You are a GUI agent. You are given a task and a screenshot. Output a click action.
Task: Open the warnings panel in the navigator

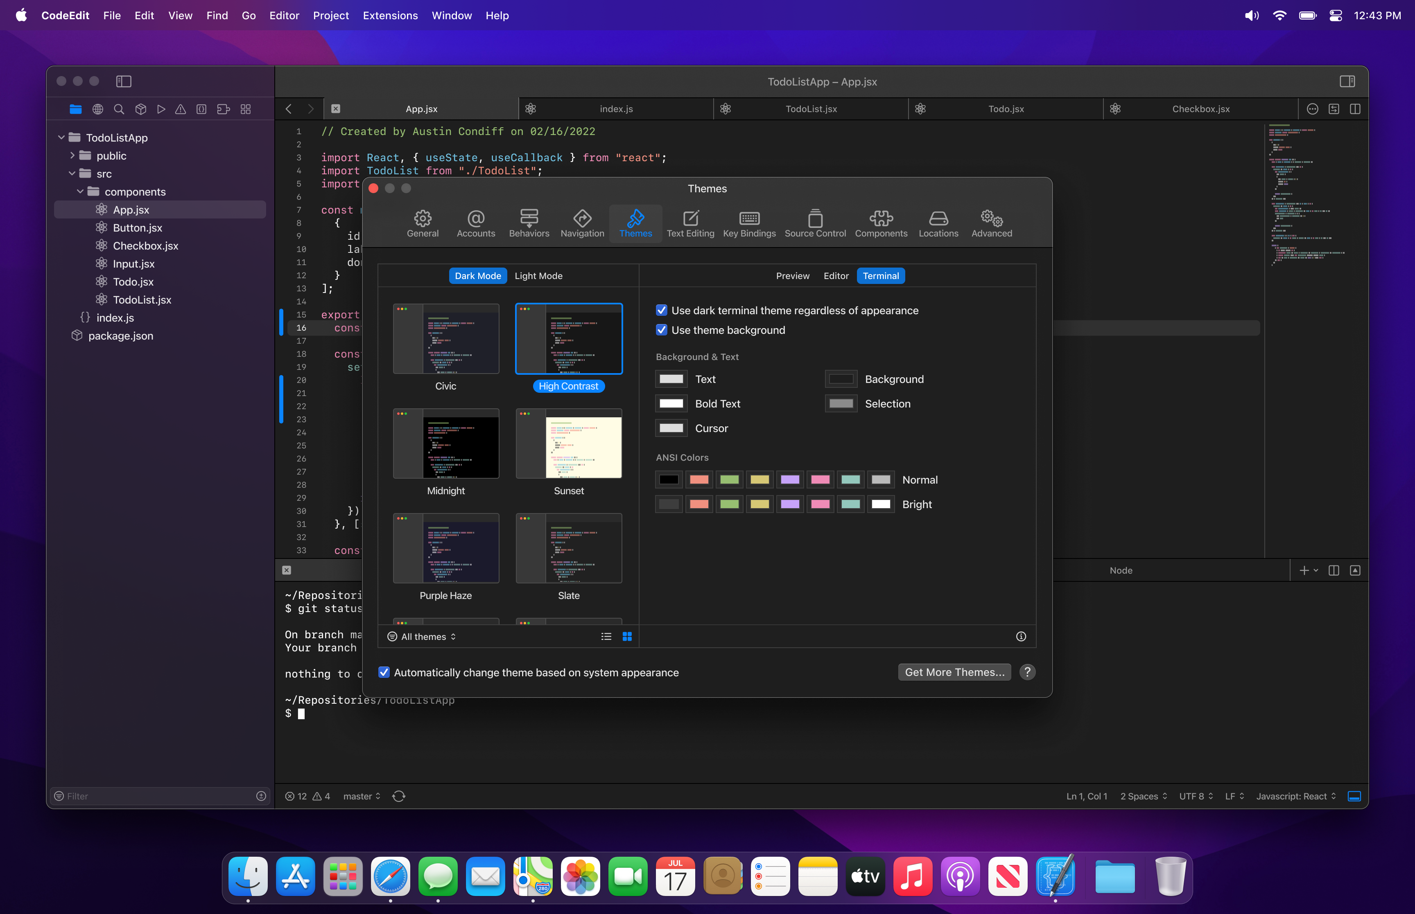pyautogui.click(x=181, y=109)
